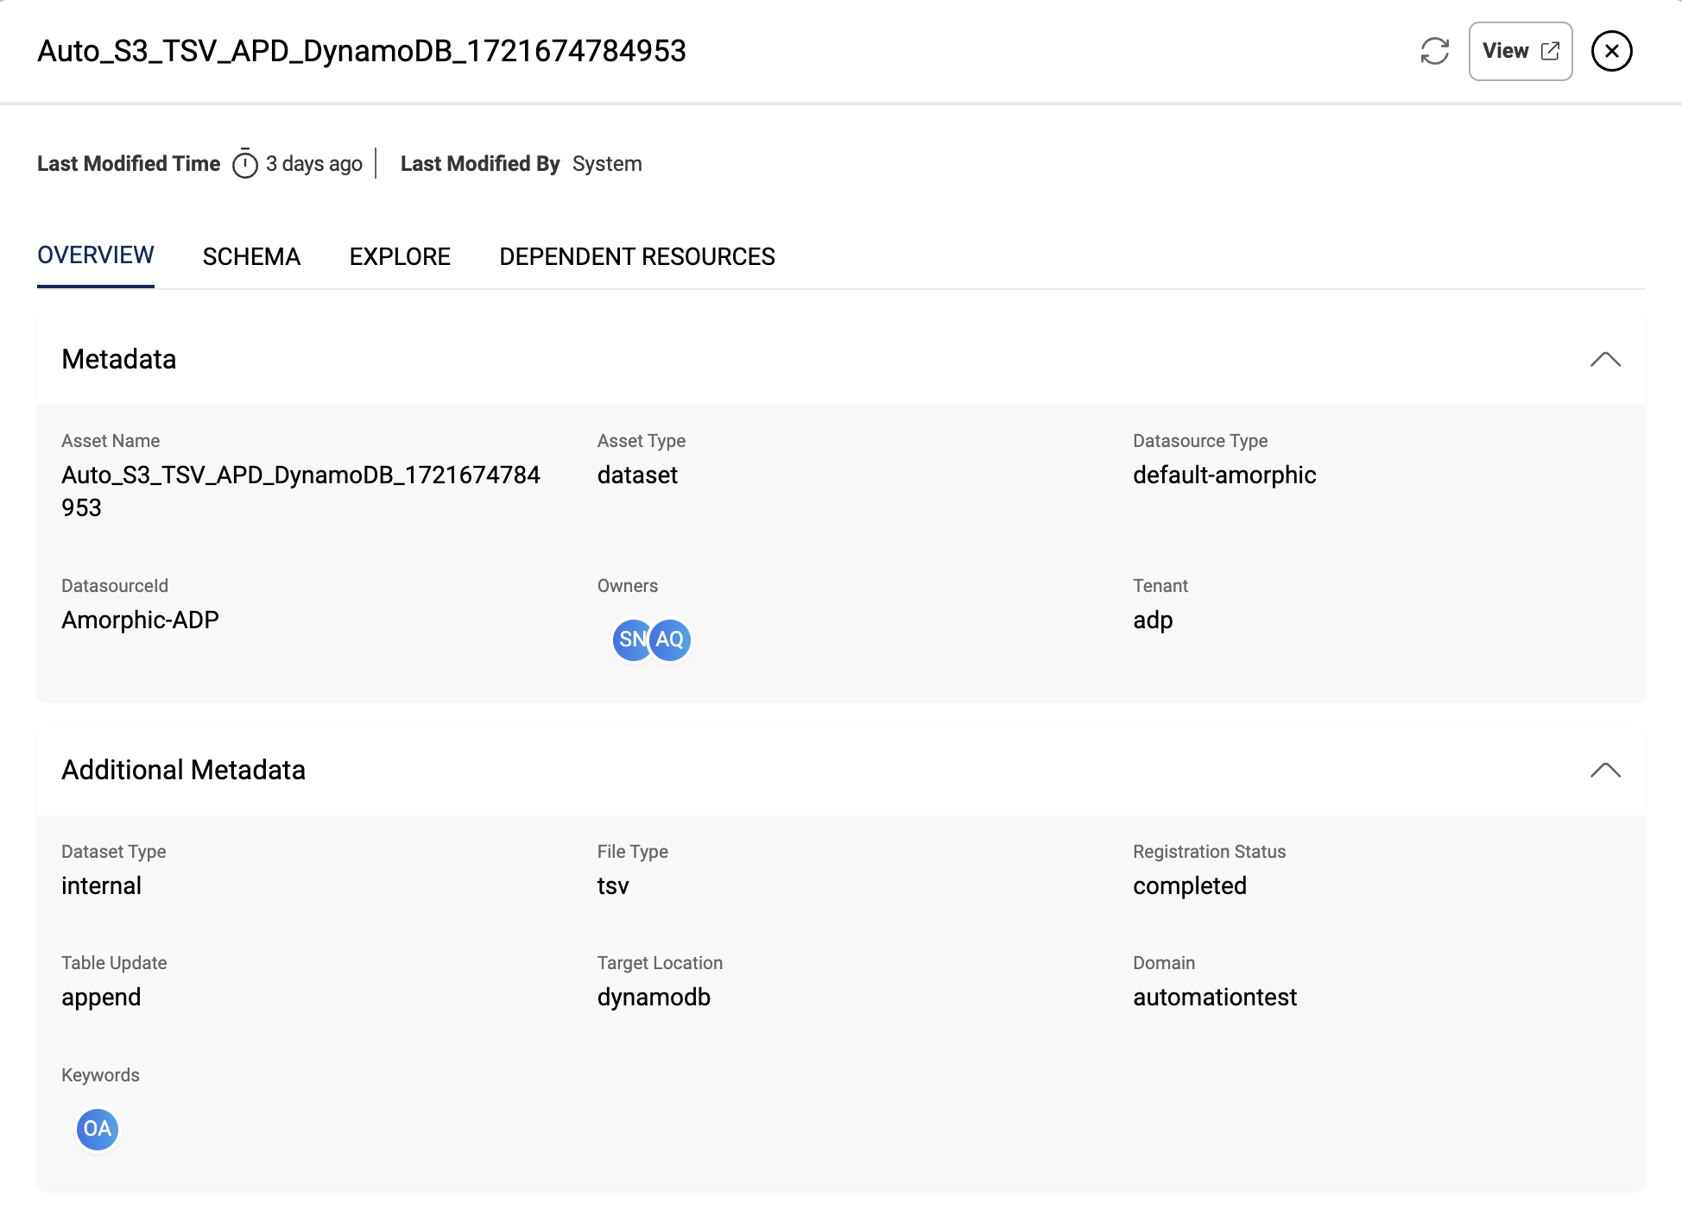
Task: Click the DatasourceId value Amorphic-ADP
Action: pos(140,620)
